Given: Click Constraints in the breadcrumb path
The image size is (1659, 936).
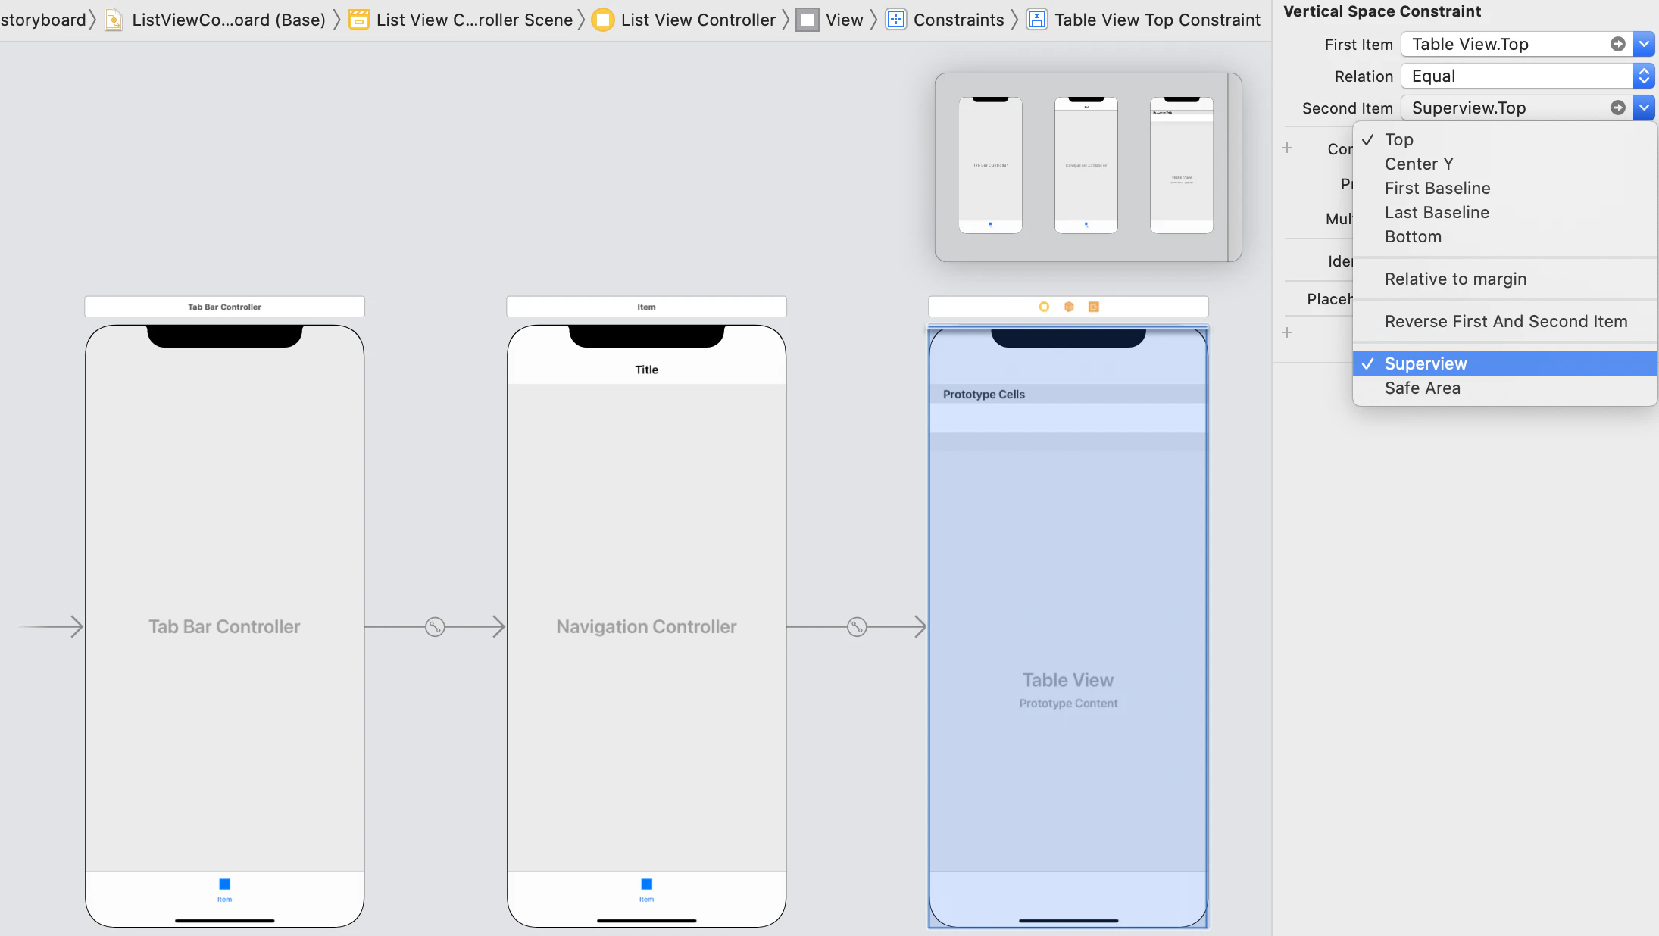Looking at the screenshot, I should [x=958, y=20].
